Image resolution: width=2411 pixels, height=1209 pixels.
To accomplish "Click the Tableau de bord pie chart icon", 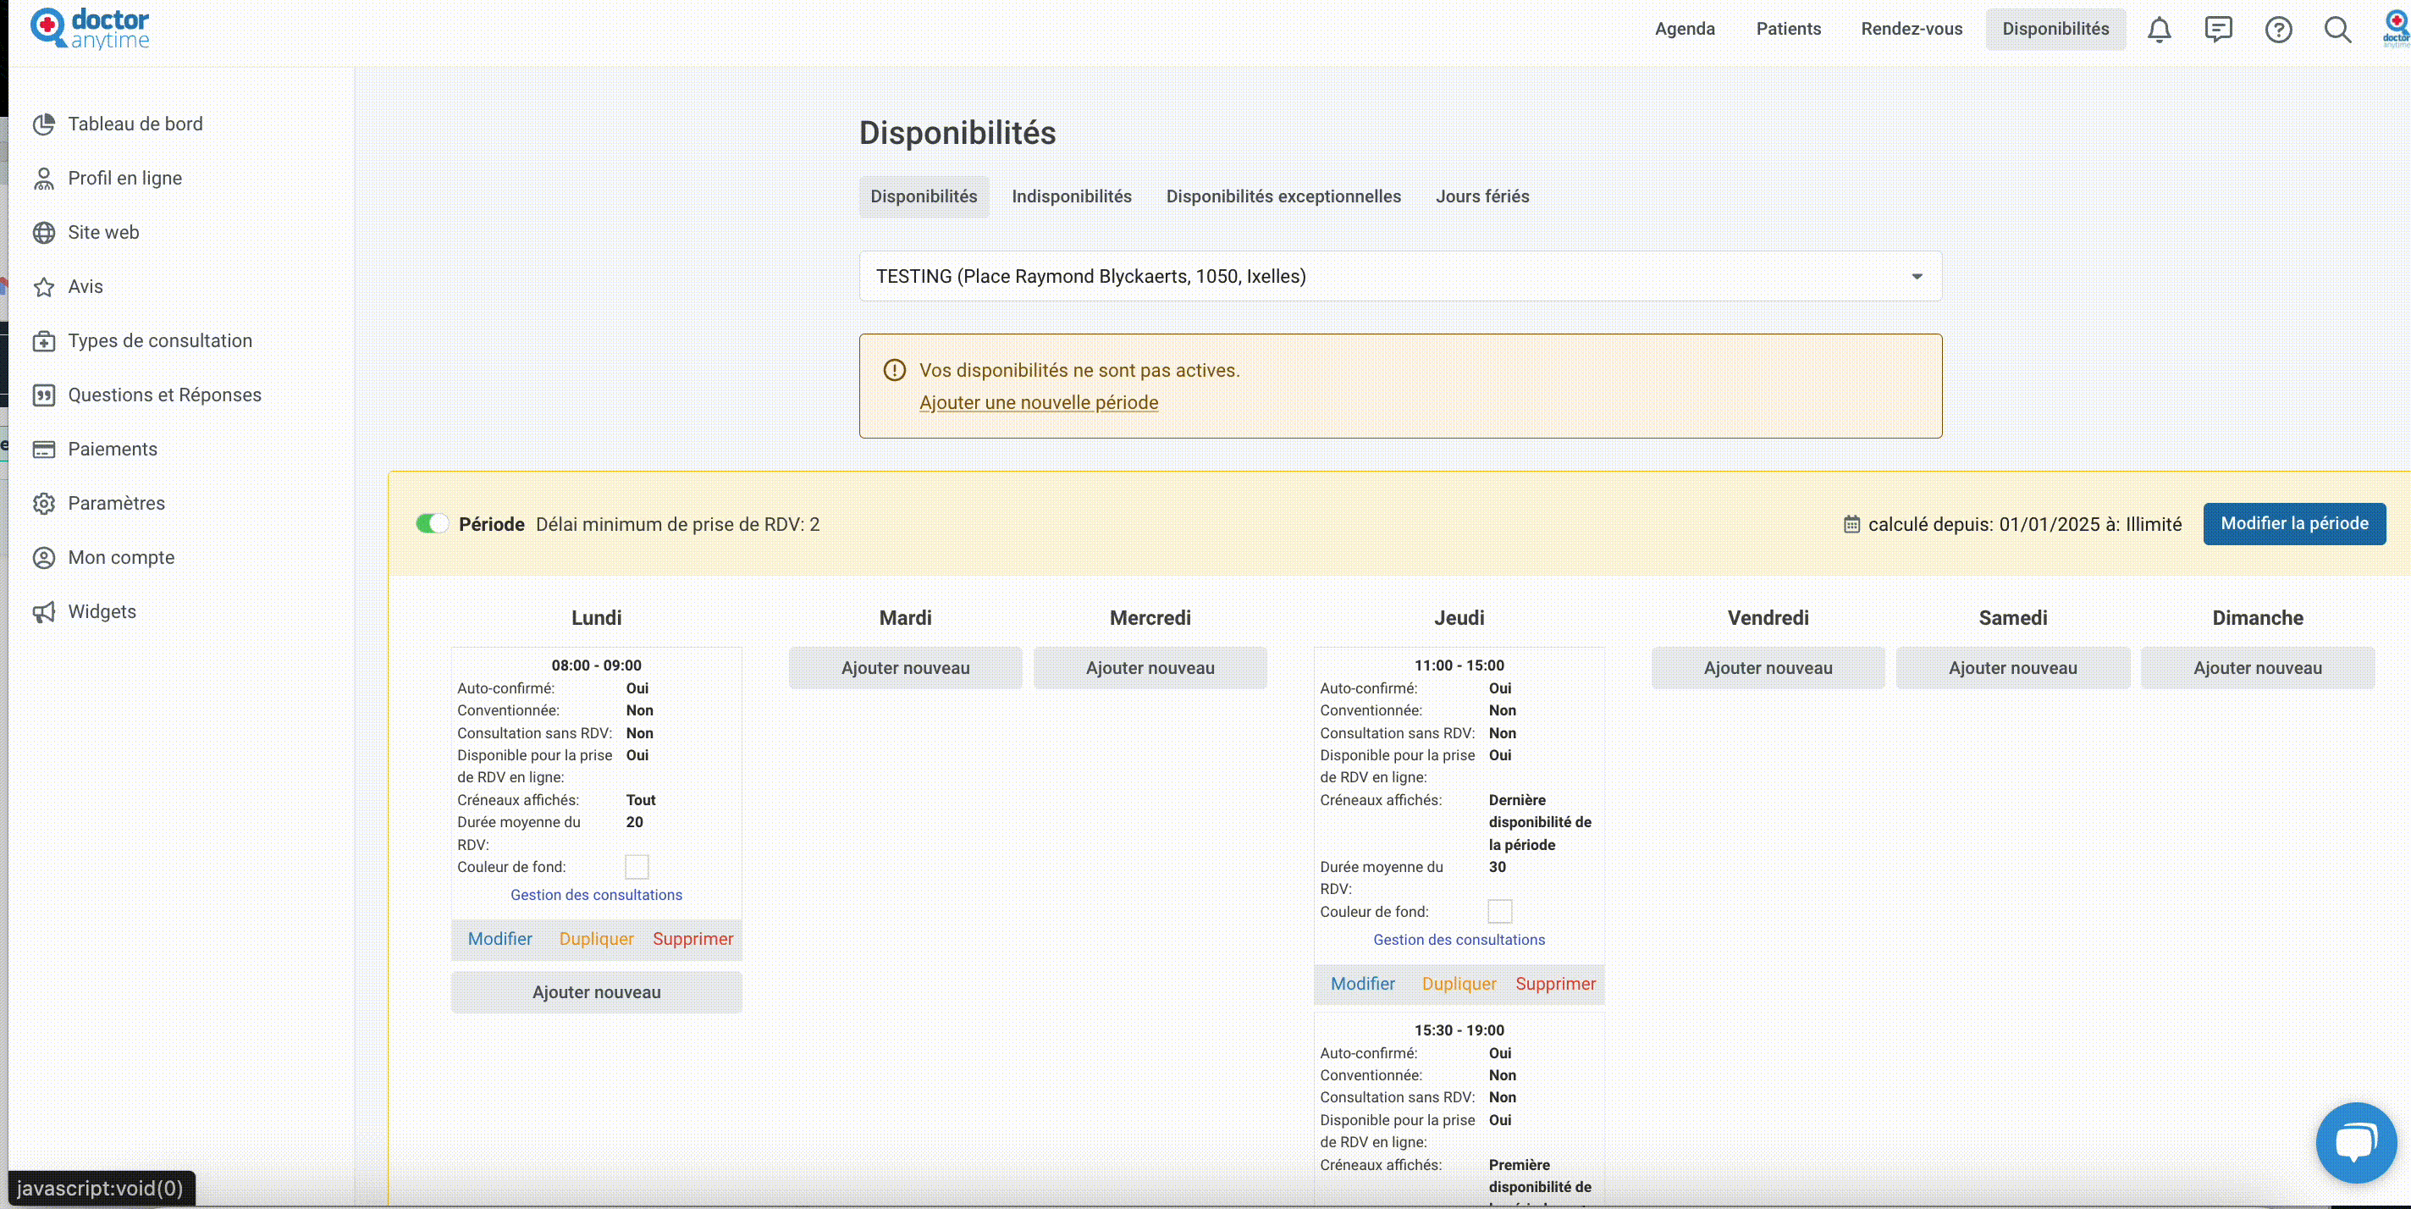I will click(x=44, y=124).
